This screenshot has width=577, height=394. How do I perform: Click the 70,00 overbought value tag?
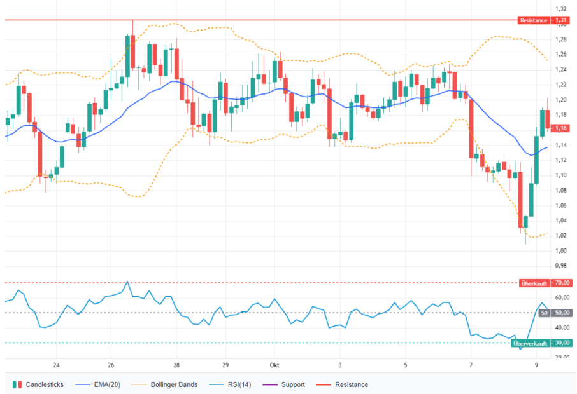coord(562,283)
